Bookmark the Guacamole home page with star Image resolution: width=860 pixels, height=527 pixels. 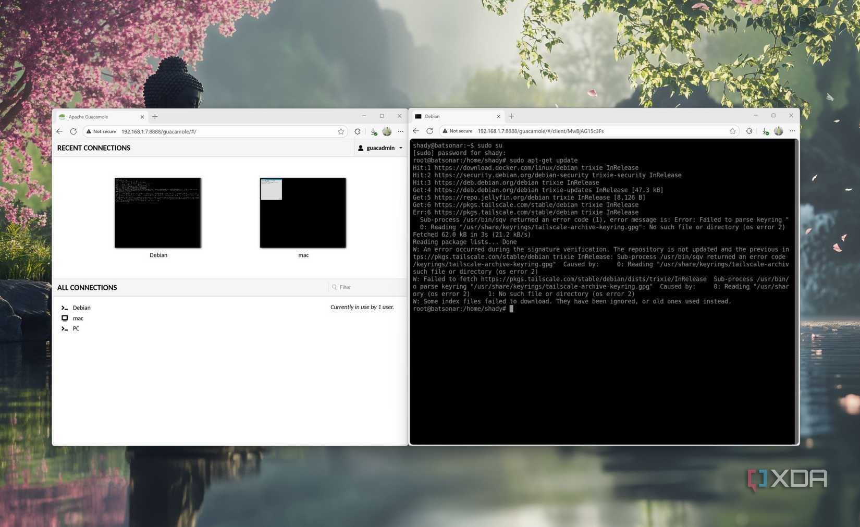click(x=341, y=131)
